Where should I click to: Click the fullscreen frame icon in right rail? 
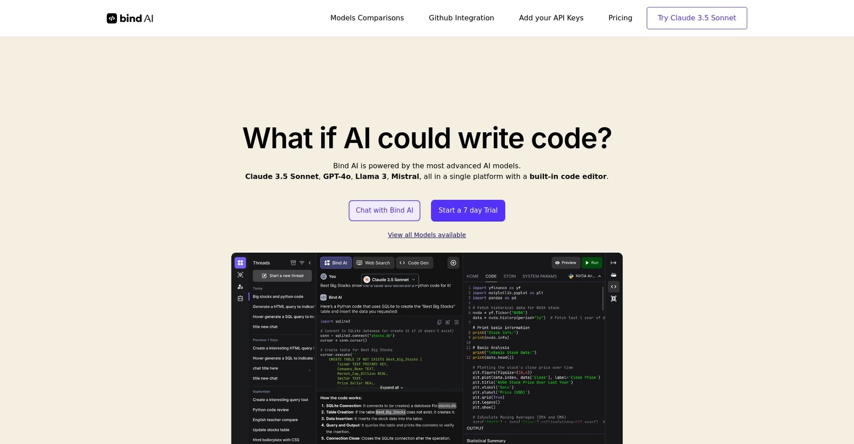pyautogui.click(x=614, y=298)
